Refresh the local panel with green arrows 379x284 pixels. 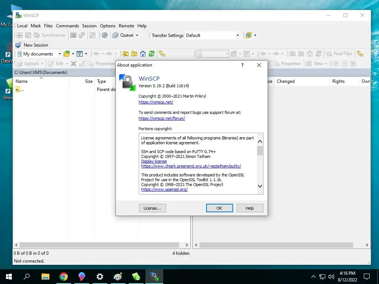tap(151, 54)
